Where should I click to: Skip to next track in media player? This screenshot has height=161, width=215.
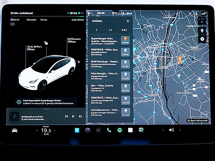click(80, 116)
